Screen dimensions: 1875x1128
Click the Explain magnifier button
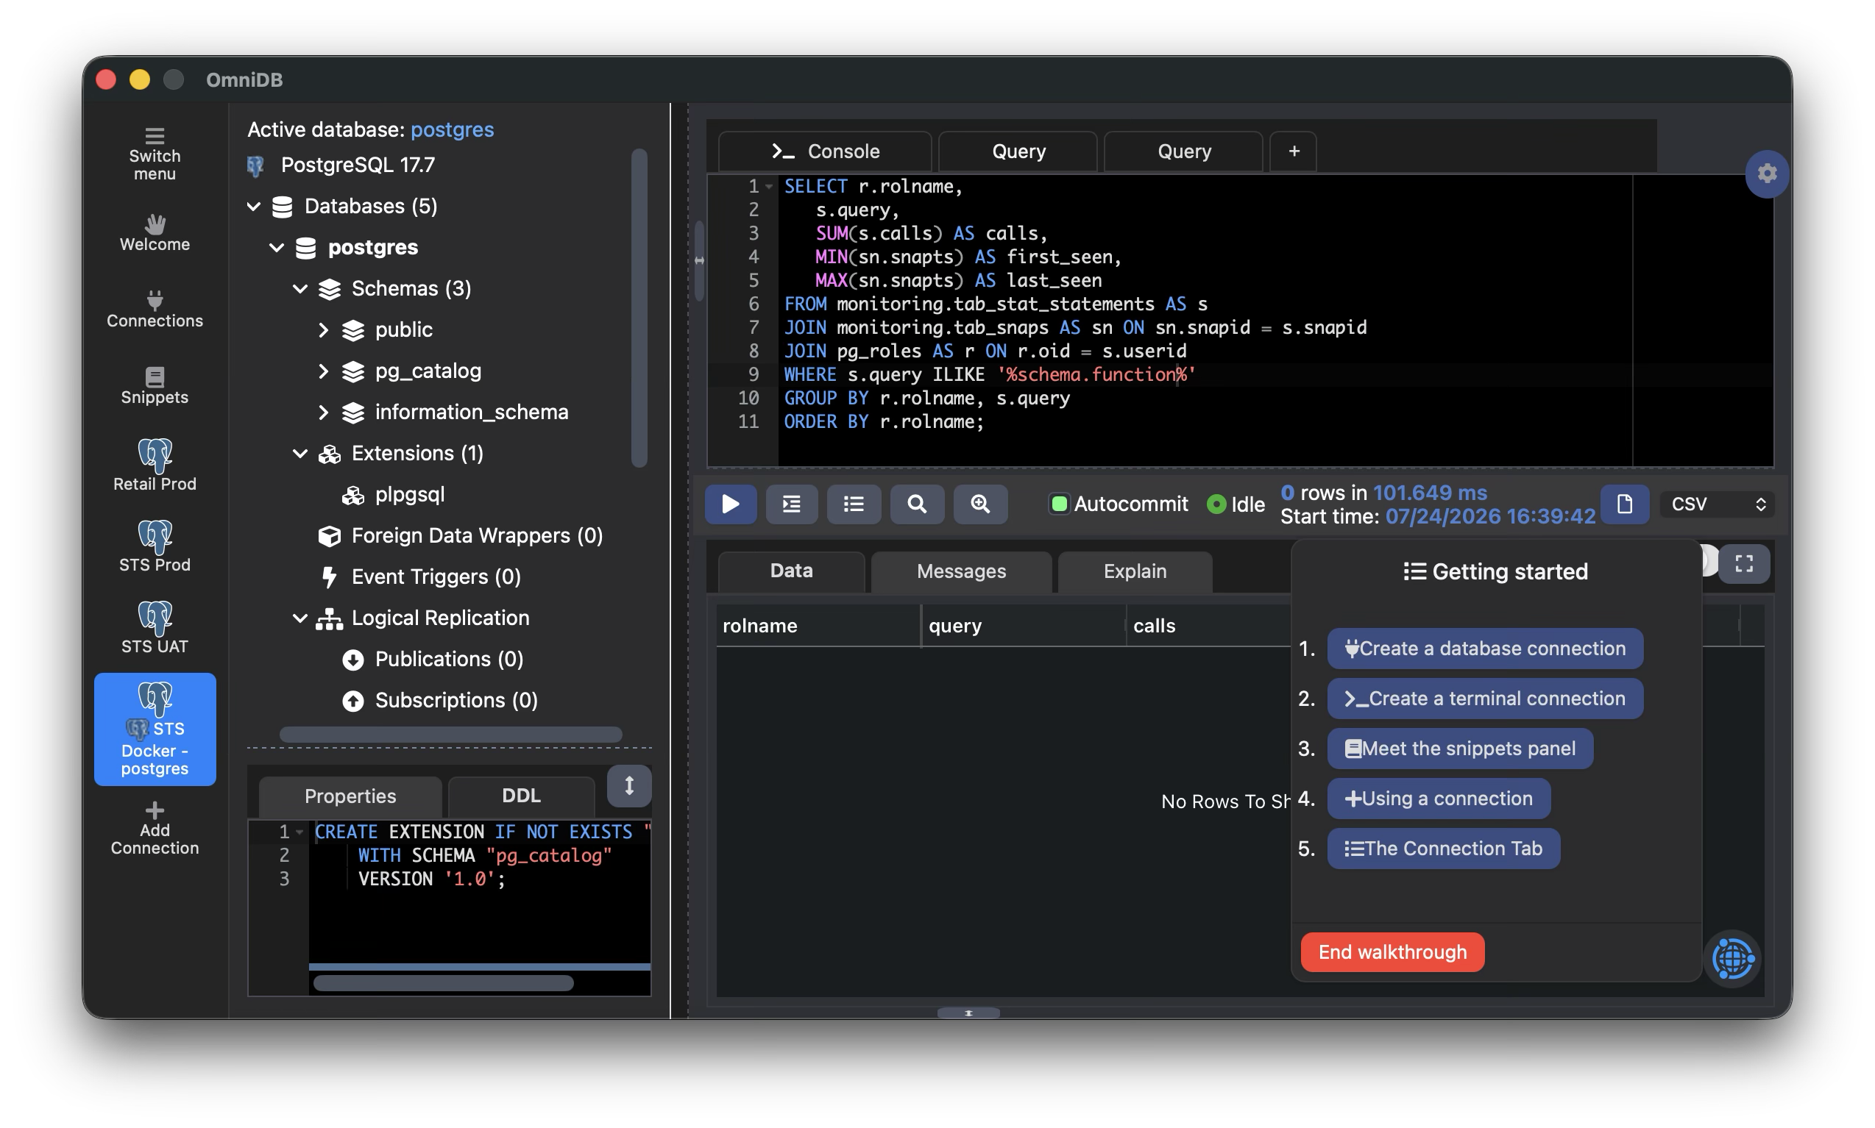[916, 503]
